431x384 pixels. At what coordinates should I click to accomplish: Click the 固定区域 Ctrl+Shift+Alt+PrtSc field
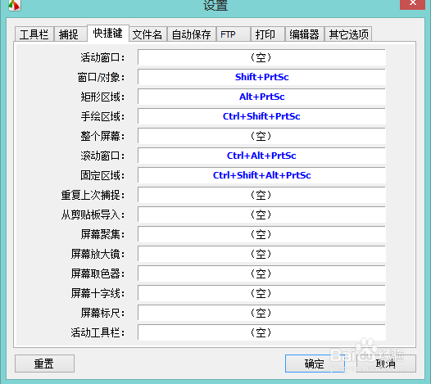point(261,175)
